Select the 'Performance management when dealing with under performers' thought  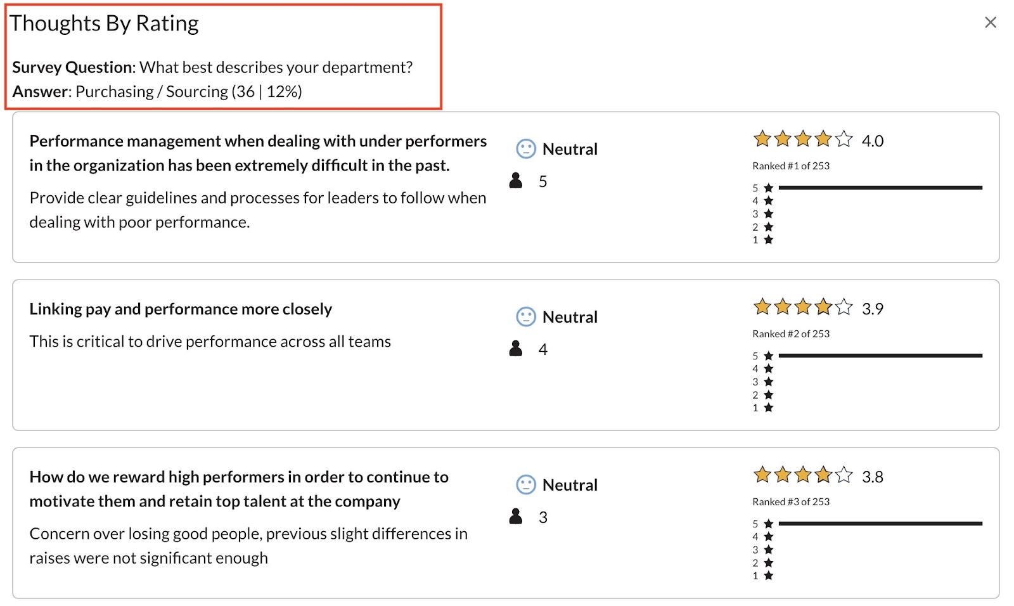coord(258,153)
